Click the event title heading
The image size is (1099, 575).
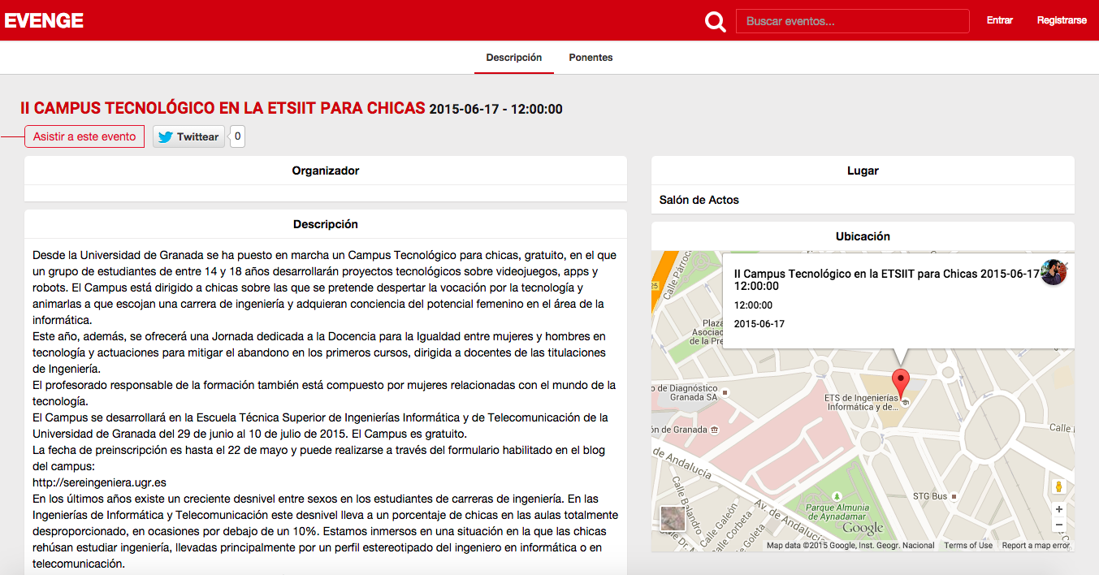[223, 108]
